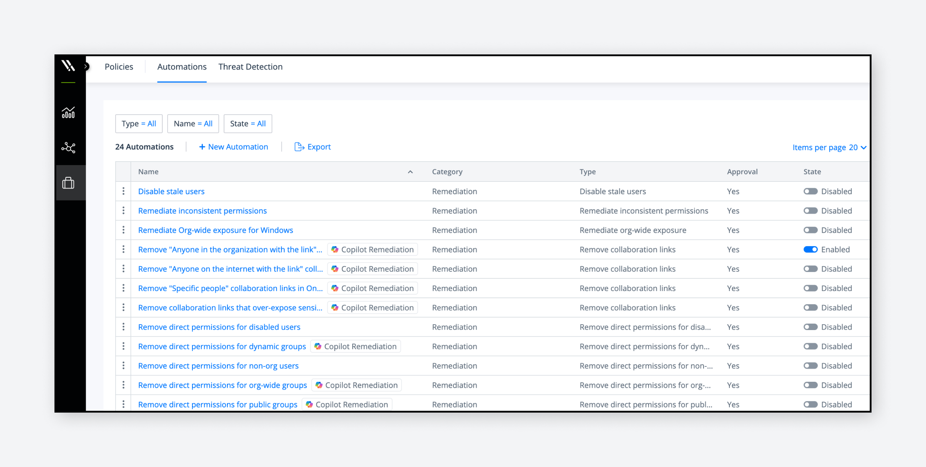Collapse the sidebar using the chevron arrow

86,66
